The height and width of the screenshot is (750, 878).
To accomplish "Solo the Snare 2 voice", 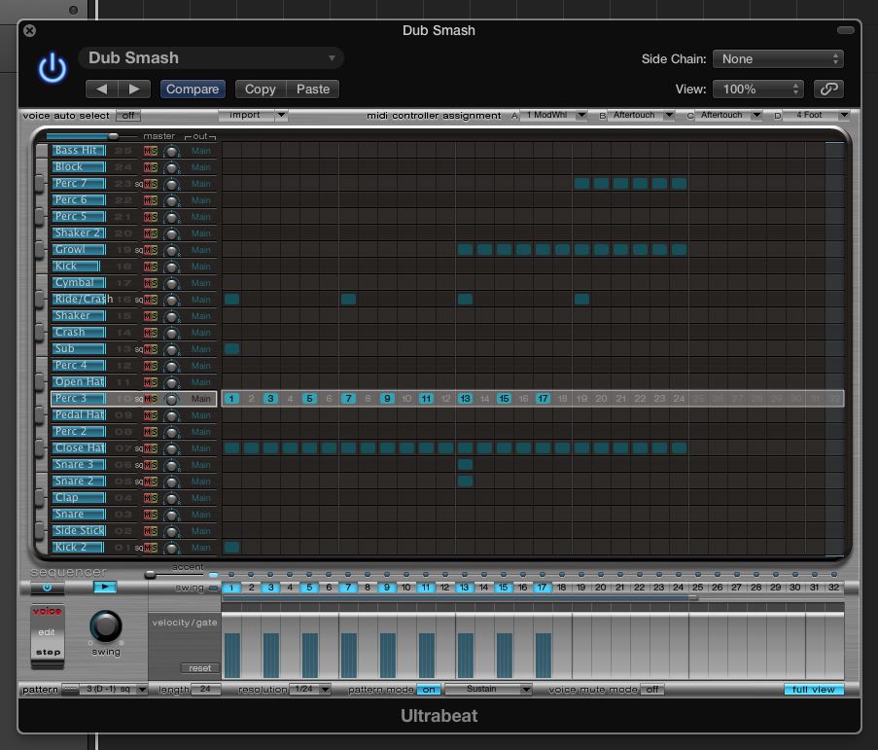I will pyautogui.click(x=154, y=482).
